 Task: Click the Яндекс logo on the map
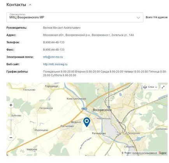[163, 153]
